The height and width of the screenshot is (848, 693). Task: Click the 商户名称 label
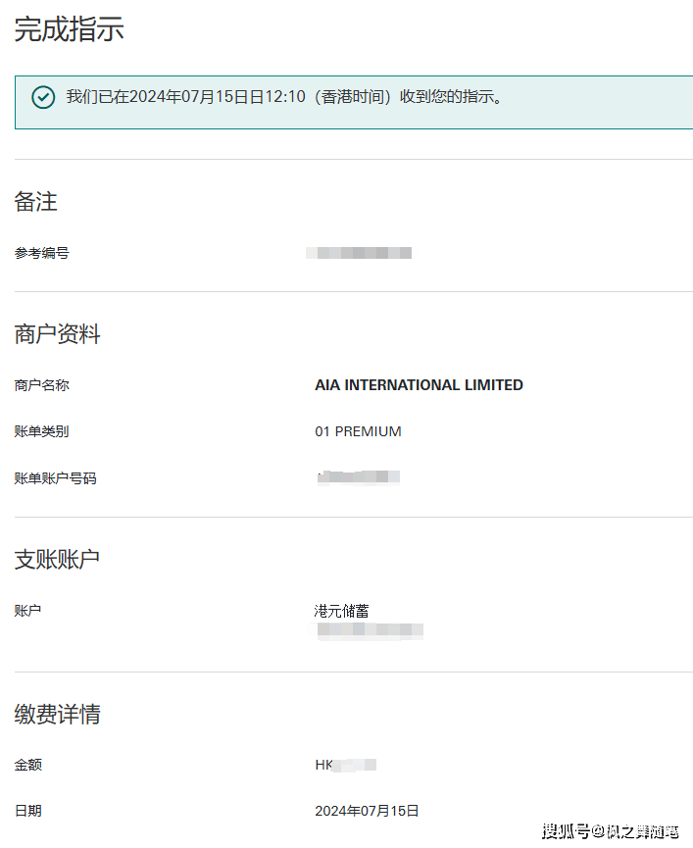(x=41, y=385)
